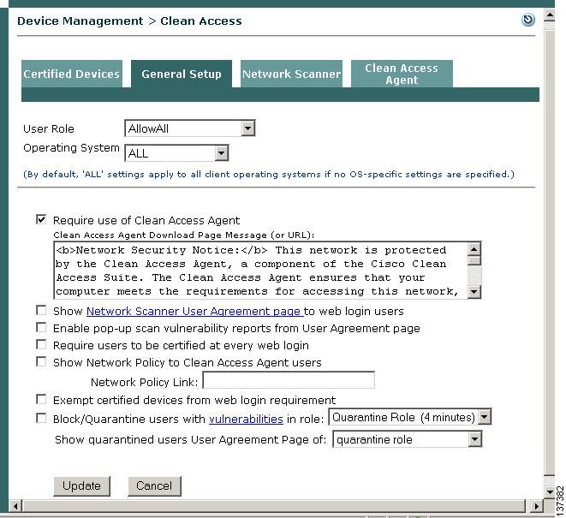The height and width of the screenshot is (518, 566).
Task: Click the message textarea scroll down arrow
Action: 474,291
